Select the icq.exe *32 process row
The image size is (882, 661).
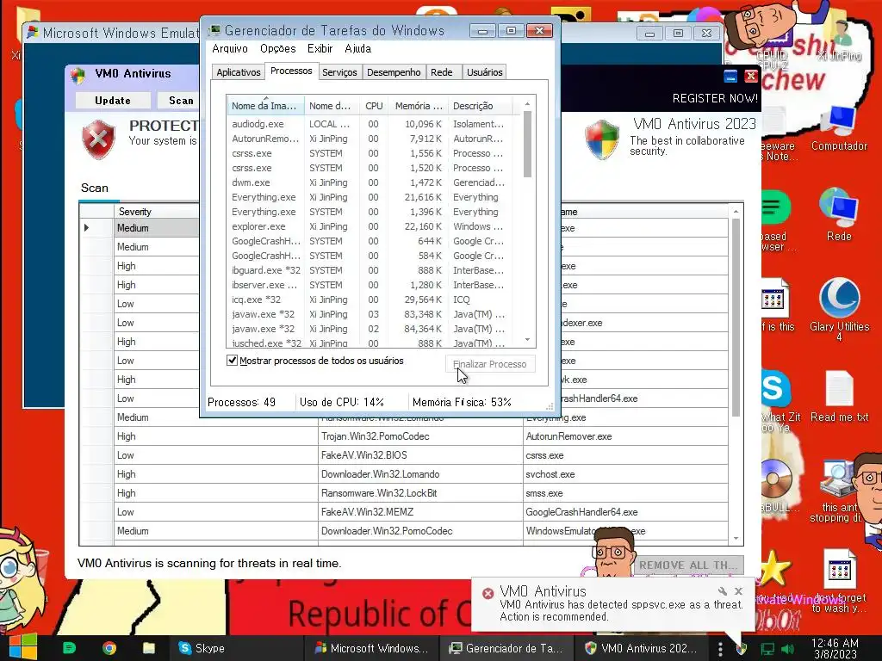click(x=375, y=300)
